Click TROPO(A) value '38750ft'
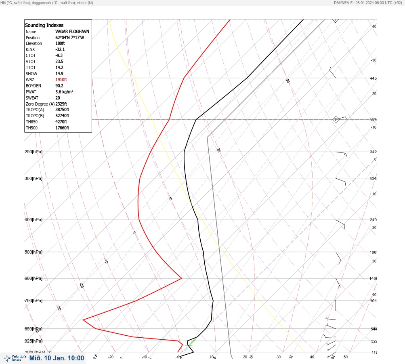This screenshot has height=364, width=405. (62, 110)
